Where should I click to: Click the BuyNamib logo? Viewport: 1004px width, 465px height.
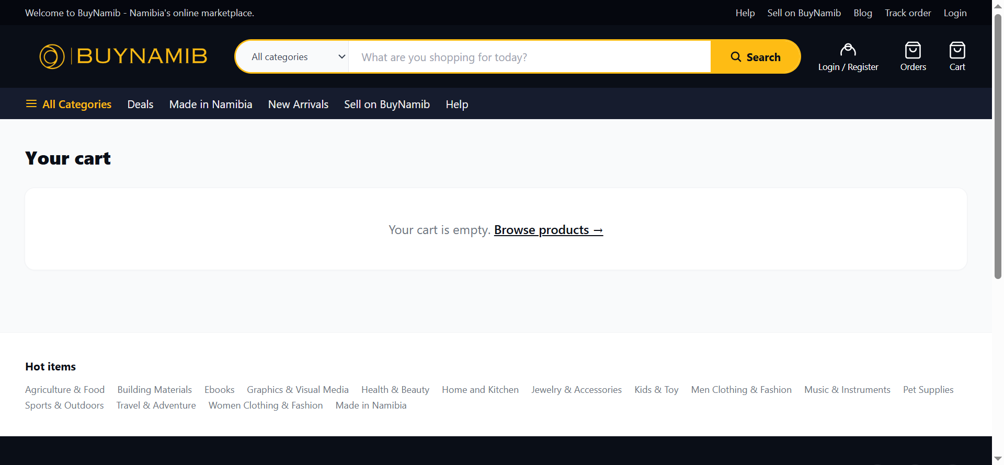(123, 56)
